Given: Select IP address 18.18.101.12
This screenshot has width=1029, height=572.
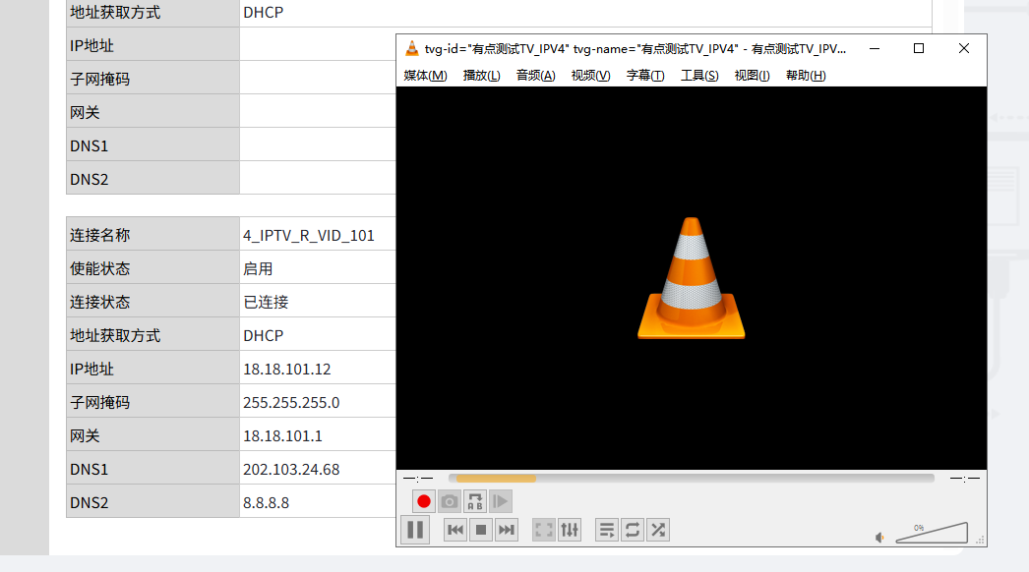Looking at the screenshot, I should point(287,370).
